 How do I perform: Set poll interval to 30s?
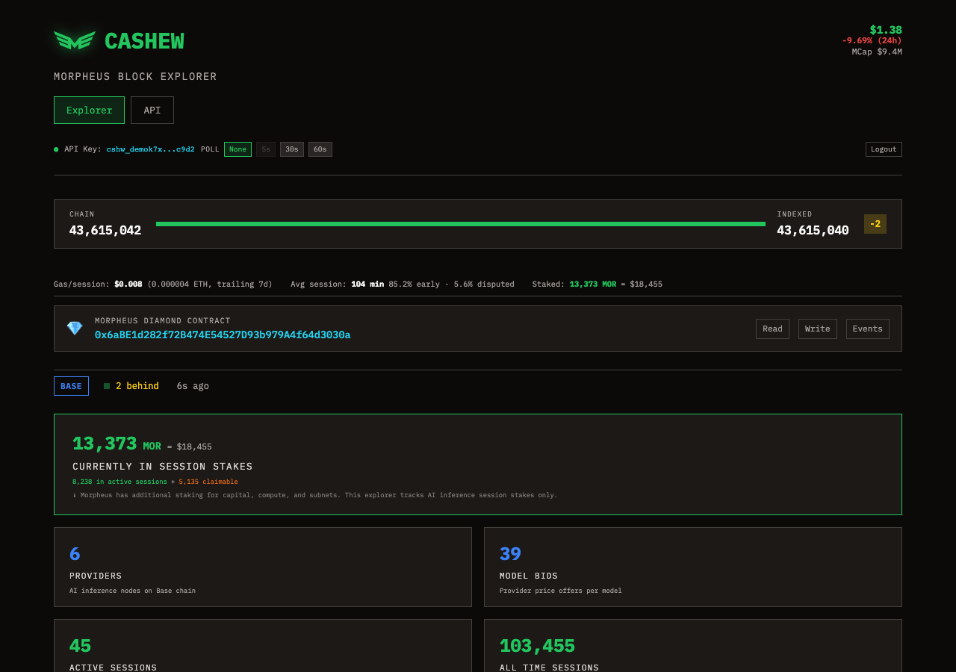(291, 149)
